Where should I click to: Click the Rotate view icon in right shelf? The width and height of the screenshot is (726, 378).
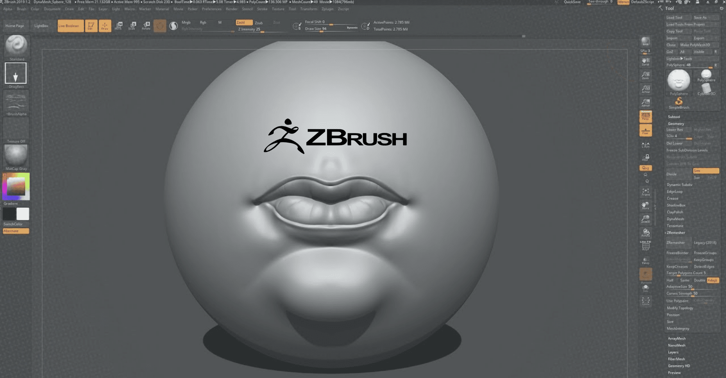645,233
